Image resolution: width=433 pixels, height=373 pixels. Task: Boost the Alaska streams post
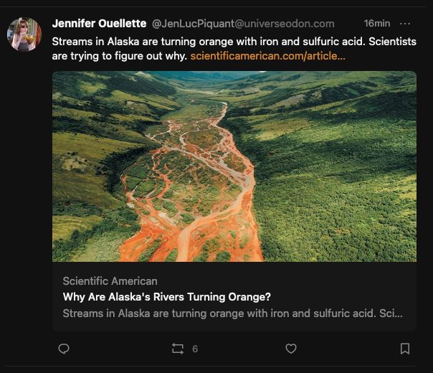[178, 349]
